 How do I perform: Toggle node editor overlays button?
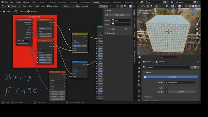131,6
